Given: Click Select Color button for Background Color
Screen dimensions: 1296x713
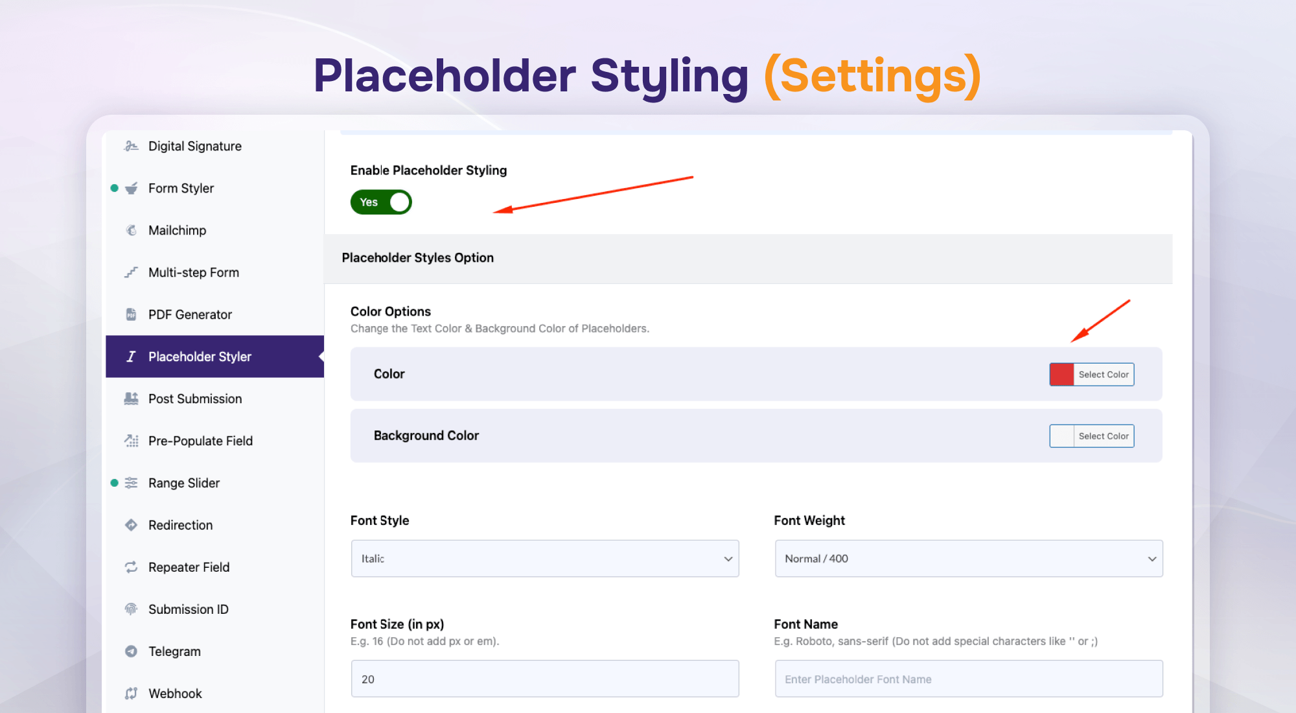Looking at the screenshot, I should pos(1104,436).
